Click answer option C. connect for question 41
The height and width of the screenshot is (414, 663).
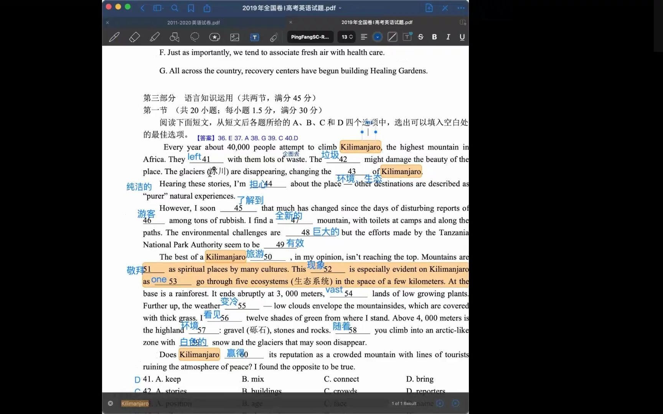click(341, 379)
